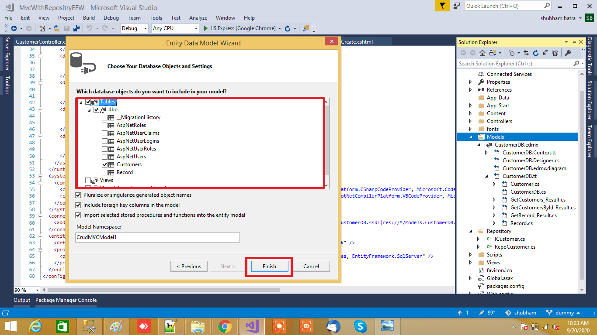
Task: Check the AspNetRoles table checkbox
Action: click(x=104, y=125)
